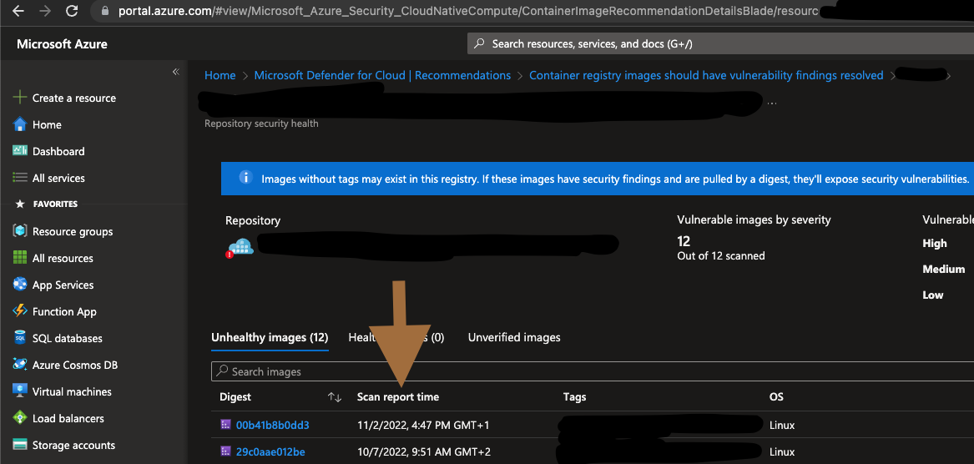
Task: Click the Storage accounts icon
Action: [x=20, y=445]
